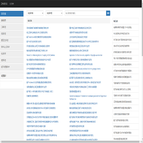Open the nav link beside the brand in the header
Screen dimensions: 143x143
(12, 4)
